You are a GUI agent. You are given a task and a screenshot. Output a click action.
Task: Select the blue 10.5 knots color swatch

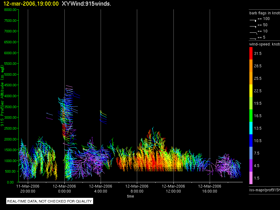(x=251, y=141)
